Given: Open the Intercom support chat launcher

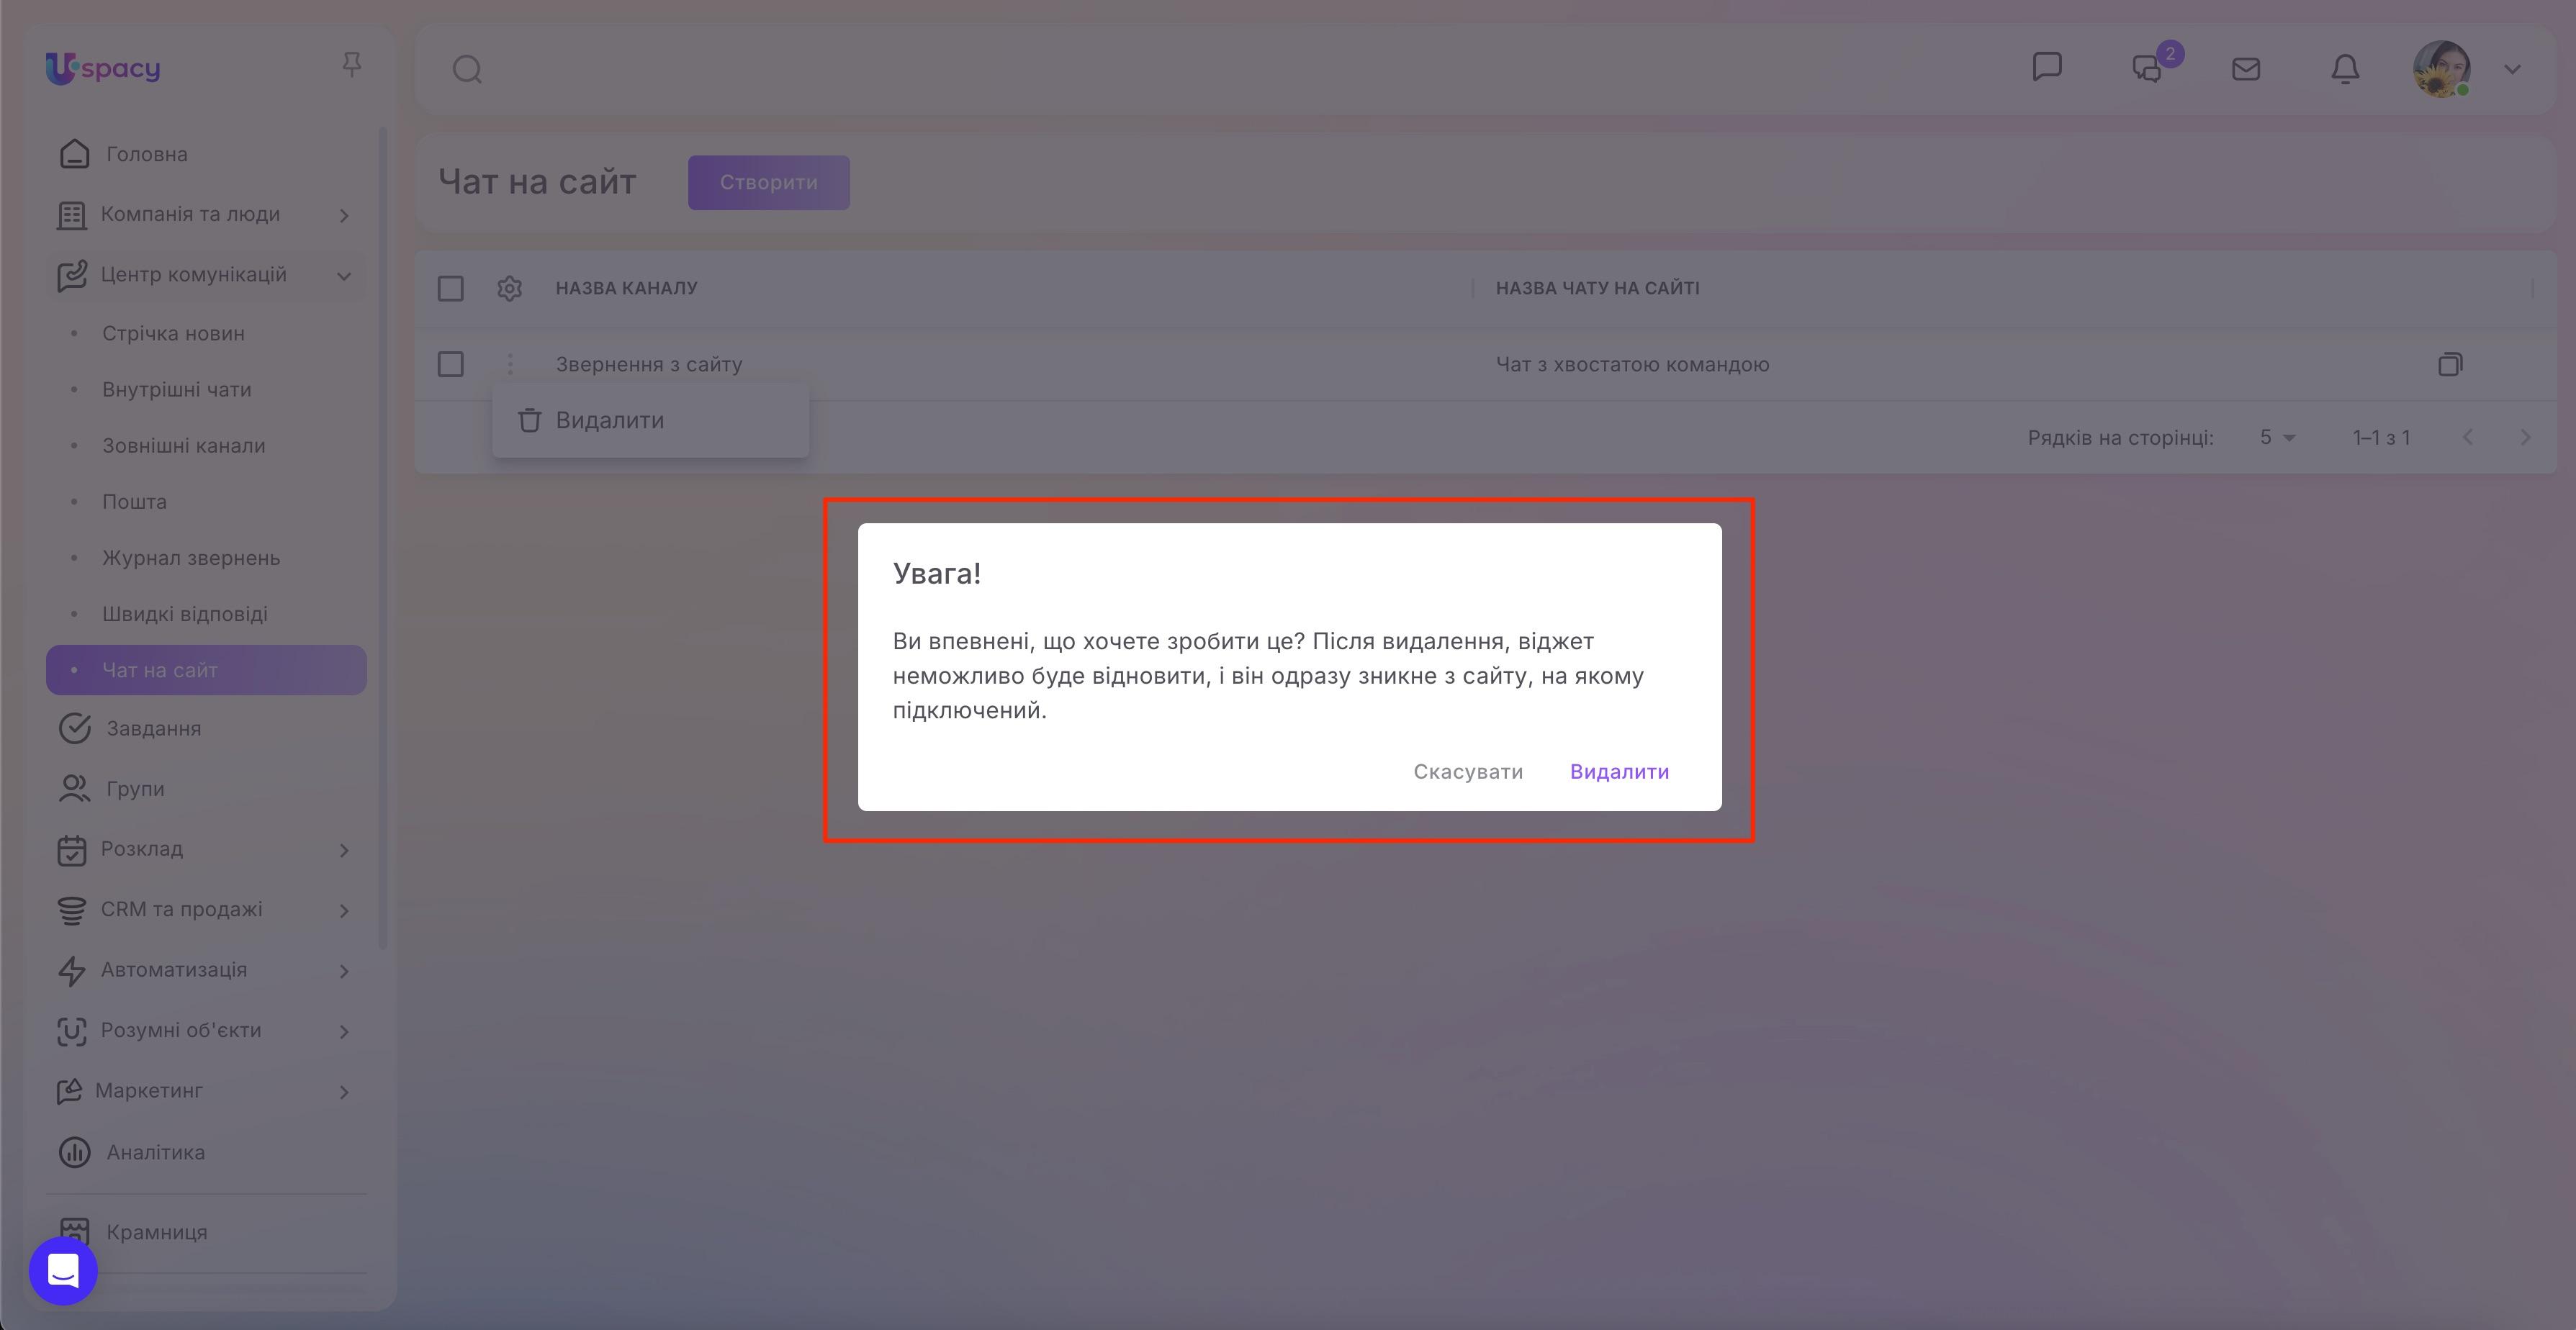Looking at the screenshot, I should click(63, 1271).
